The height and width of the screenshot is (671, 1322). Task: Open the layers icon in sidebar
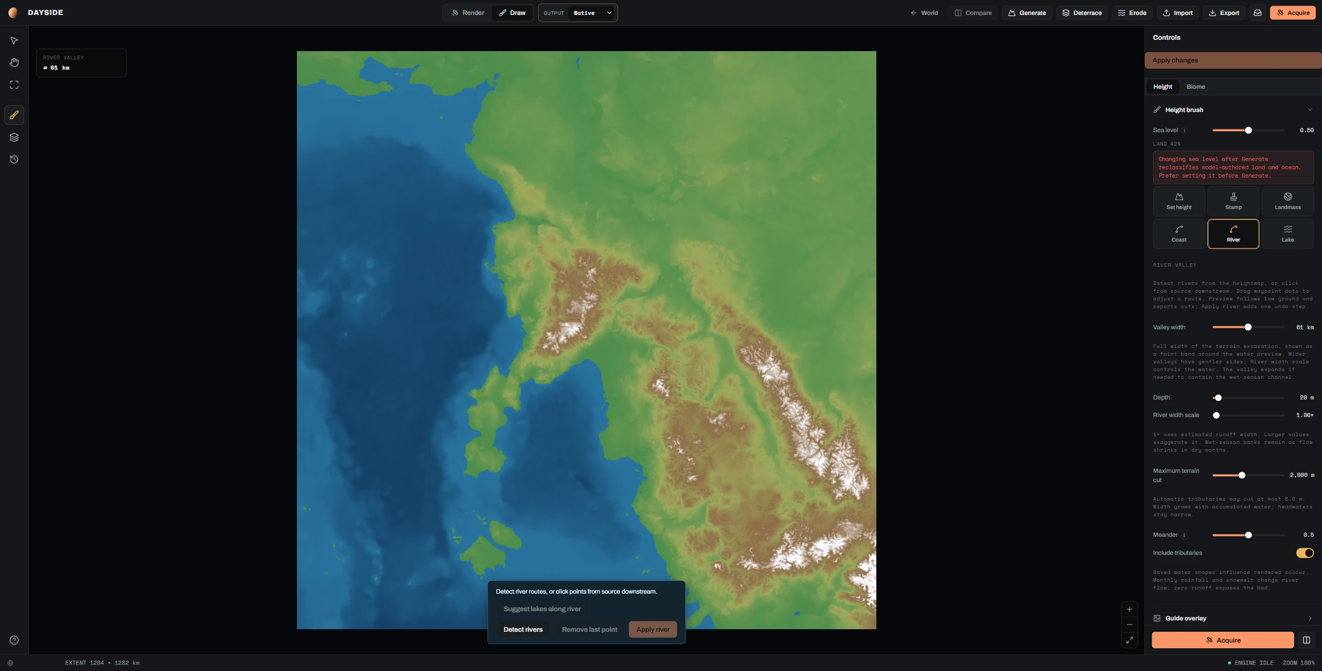point(14,137)
